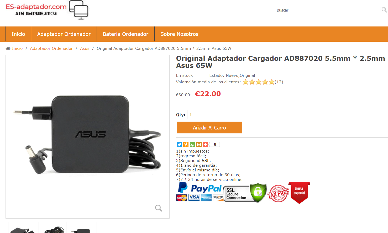Screen dimensions: 388x233
Task: Click the search magnifier icon
Action: (x=384, y=10)
